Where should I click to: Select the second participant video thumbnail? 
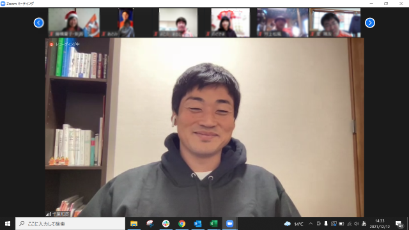[126, 23]
